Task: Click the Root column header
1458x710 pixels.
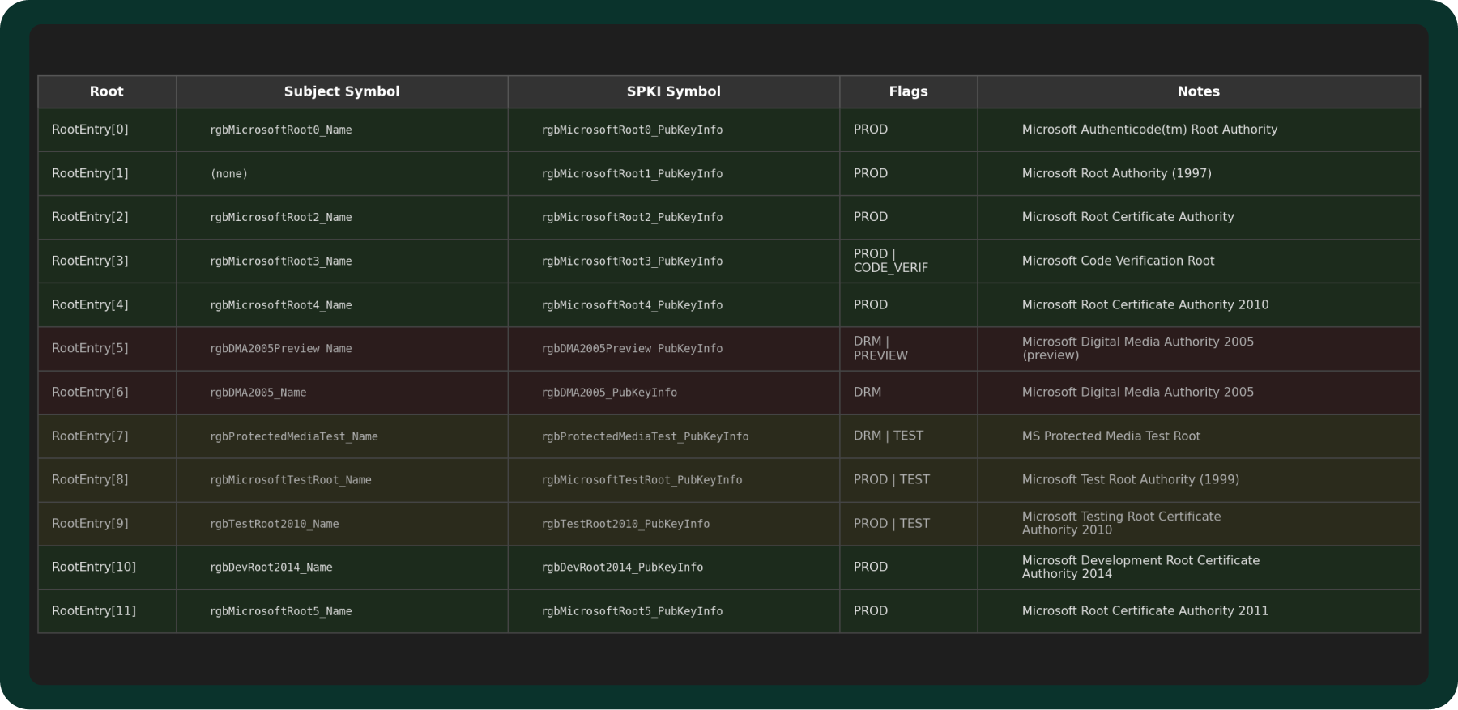Action: [x=107, y=91]
